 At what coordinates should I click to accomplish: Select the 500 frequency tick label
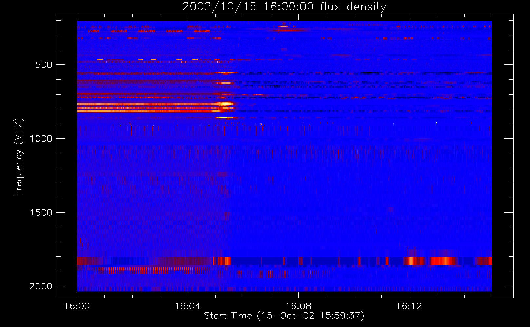pos(44,65)
